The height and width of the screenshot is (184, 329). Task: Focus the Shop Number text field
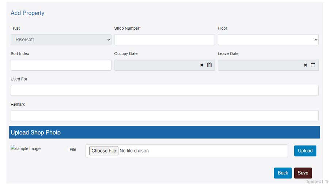(164, 40)
